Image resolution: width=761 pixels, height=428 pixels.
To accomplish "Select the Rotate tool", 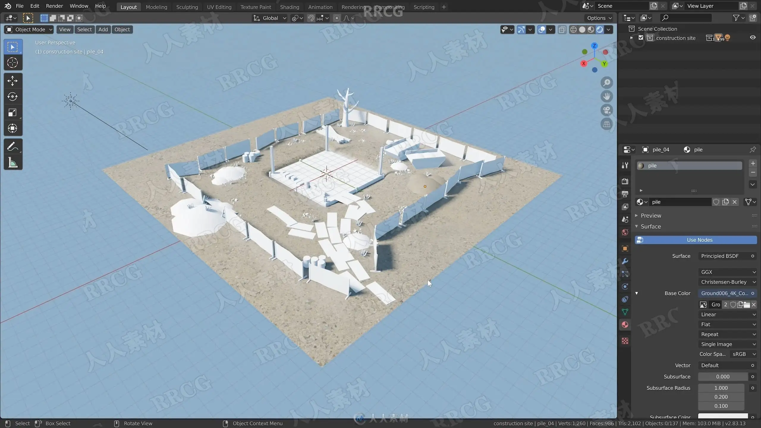I will coord(12,97).
